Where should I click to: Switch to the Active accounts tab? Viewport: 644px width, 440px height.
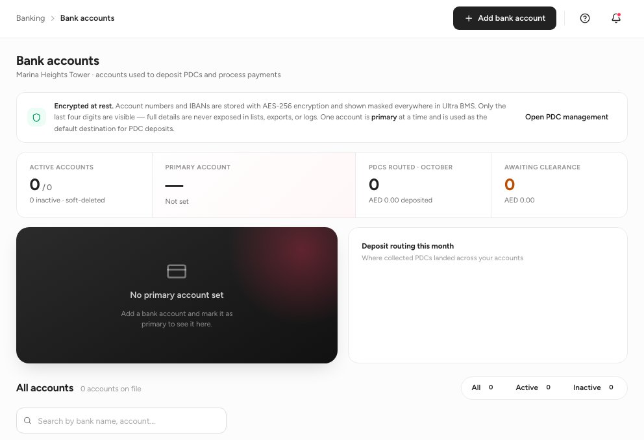(x=533, y=387)
